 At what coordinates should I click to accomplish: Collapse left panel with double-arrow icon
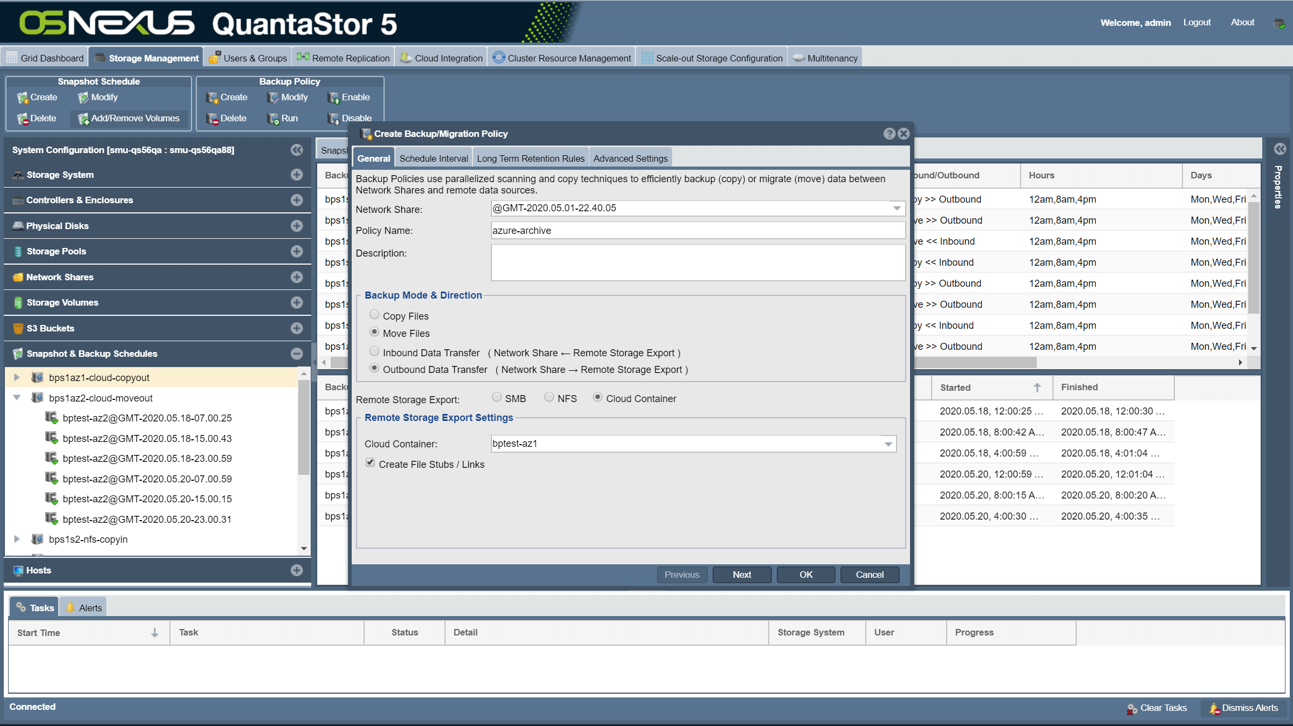[x=296, y=150]
